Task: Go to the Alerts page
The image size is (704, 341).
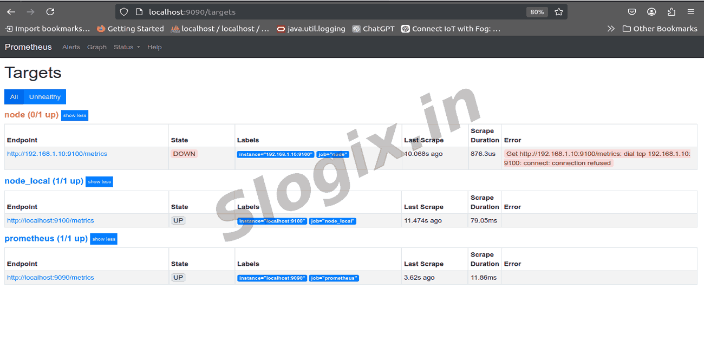Action: click(x=71, y=47)
